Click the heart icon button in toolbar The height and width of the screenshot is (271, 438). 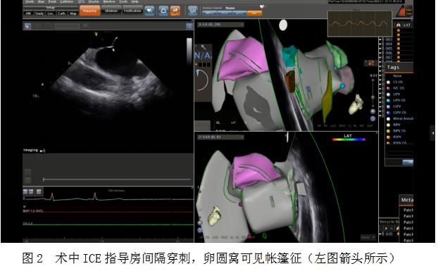click(150, 11)
